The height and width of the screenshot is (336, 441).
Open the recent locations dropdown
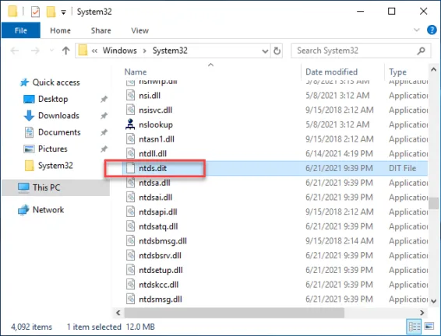tap(51, 51)
